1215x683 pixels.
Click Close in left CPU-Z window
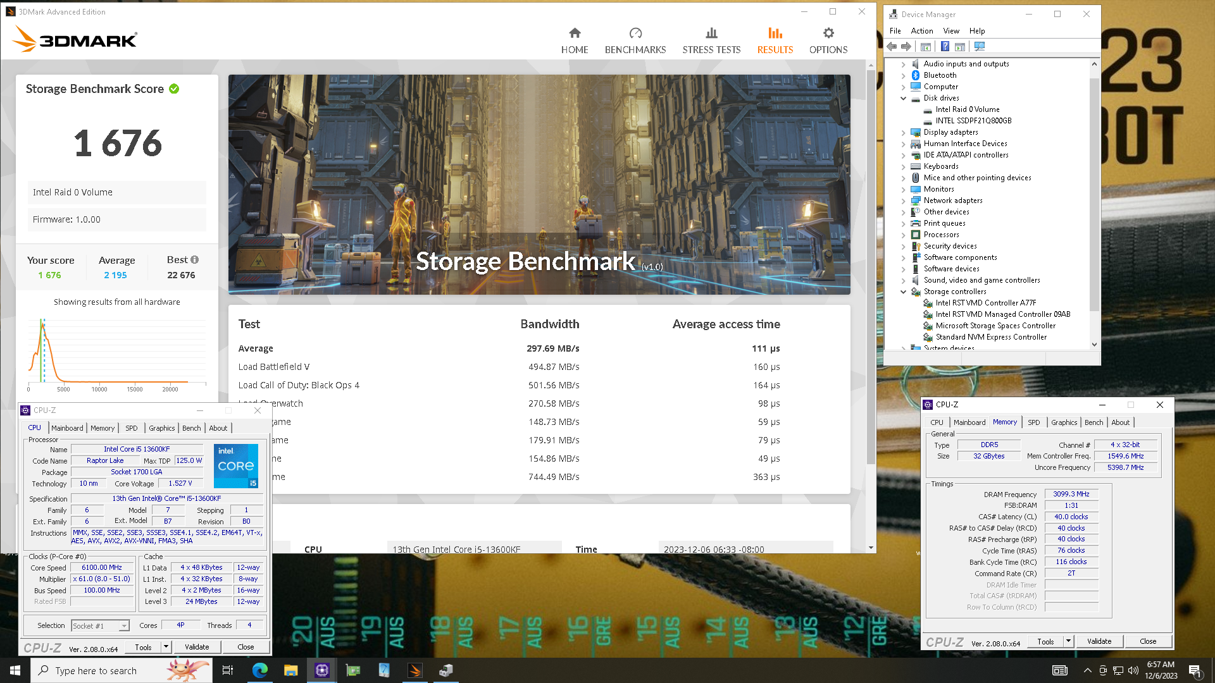pos(246,647)
